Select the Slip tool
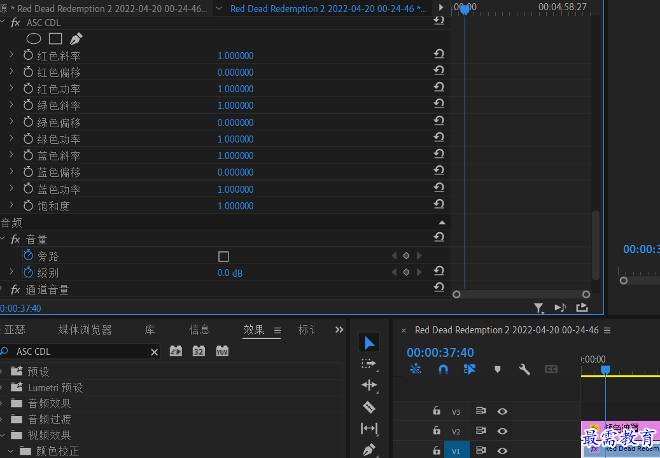The width and height of the screenshot is (660, 458). [369, 429]
